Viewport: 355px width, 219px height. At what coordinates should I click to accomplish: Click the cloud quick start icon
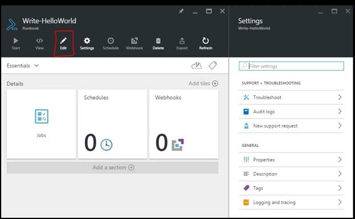click(196, 66)
